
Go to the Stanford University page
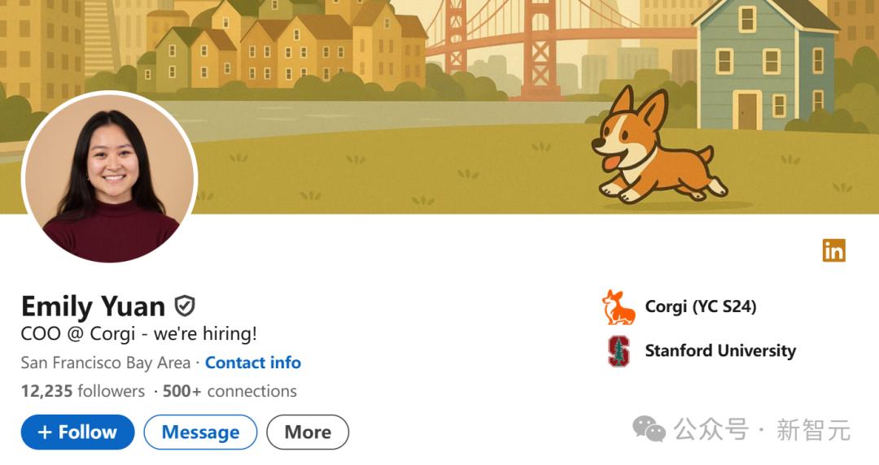[720, 351]
